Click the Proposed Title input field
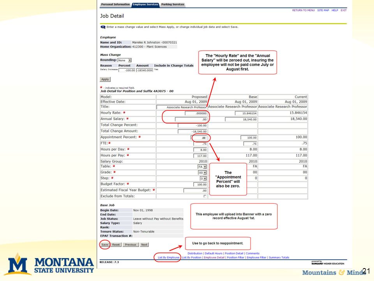The height and width of the screenshot is (281, 374). click(x=182, y=107)
